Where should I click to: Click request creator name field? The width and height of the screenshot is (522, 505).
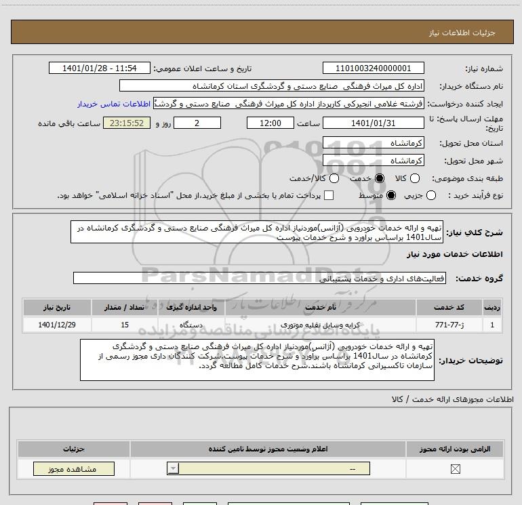[288, 104]
